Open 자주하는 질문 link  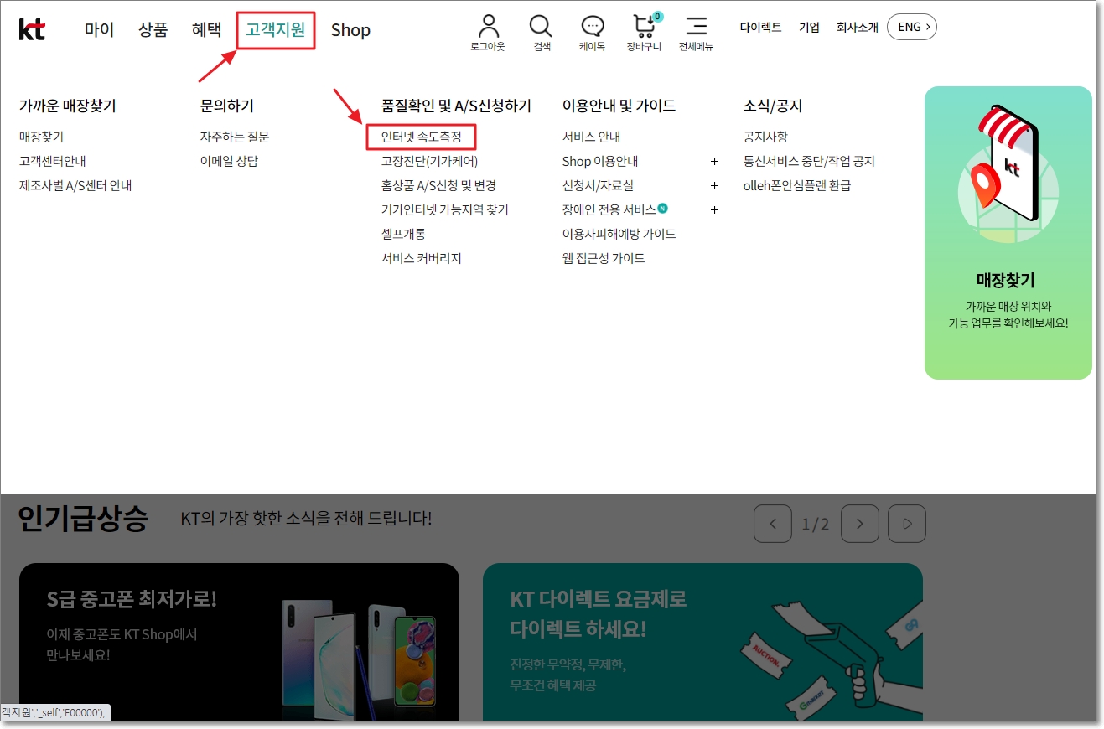point(235,137)
